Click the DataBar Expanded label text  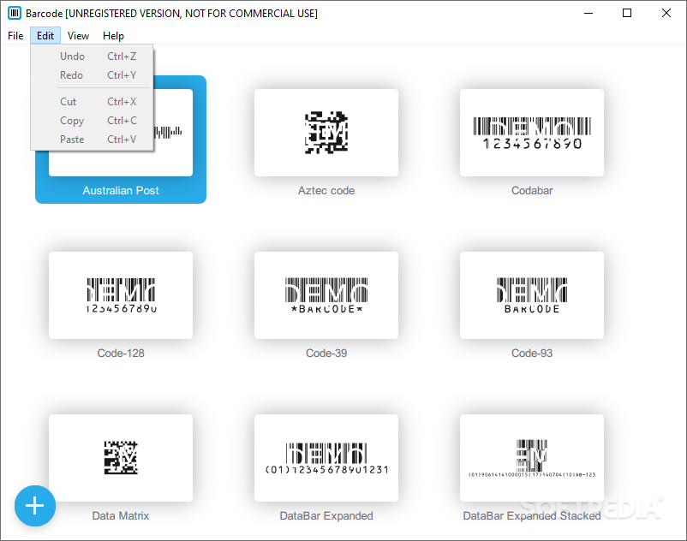[326, 516]
